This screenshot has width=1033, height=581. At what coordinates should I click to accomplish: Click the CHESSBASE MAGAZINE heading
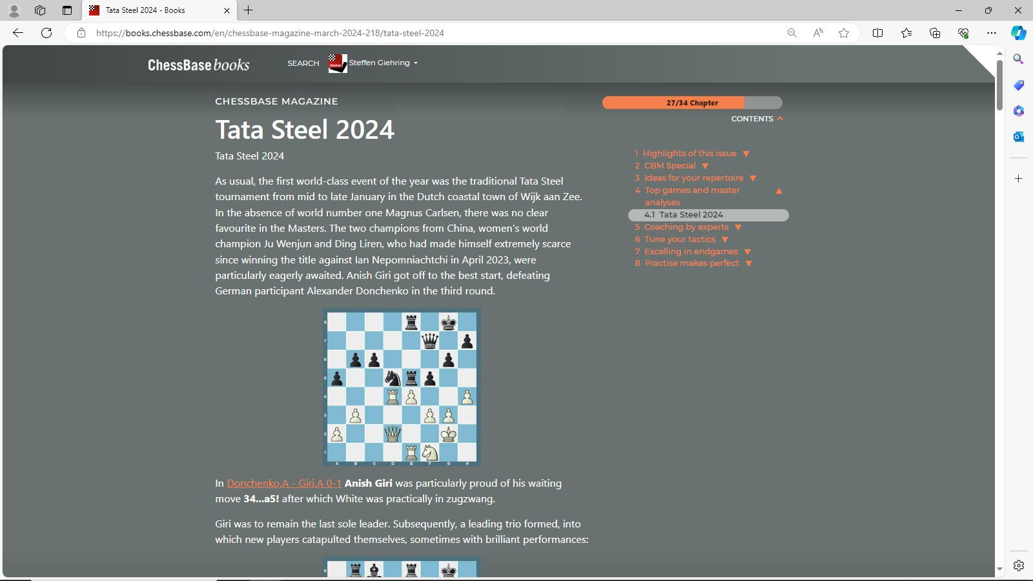tap(276, 101)
